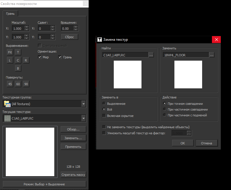Click Отмена in Замена текстур dialog

pos(206,143)
